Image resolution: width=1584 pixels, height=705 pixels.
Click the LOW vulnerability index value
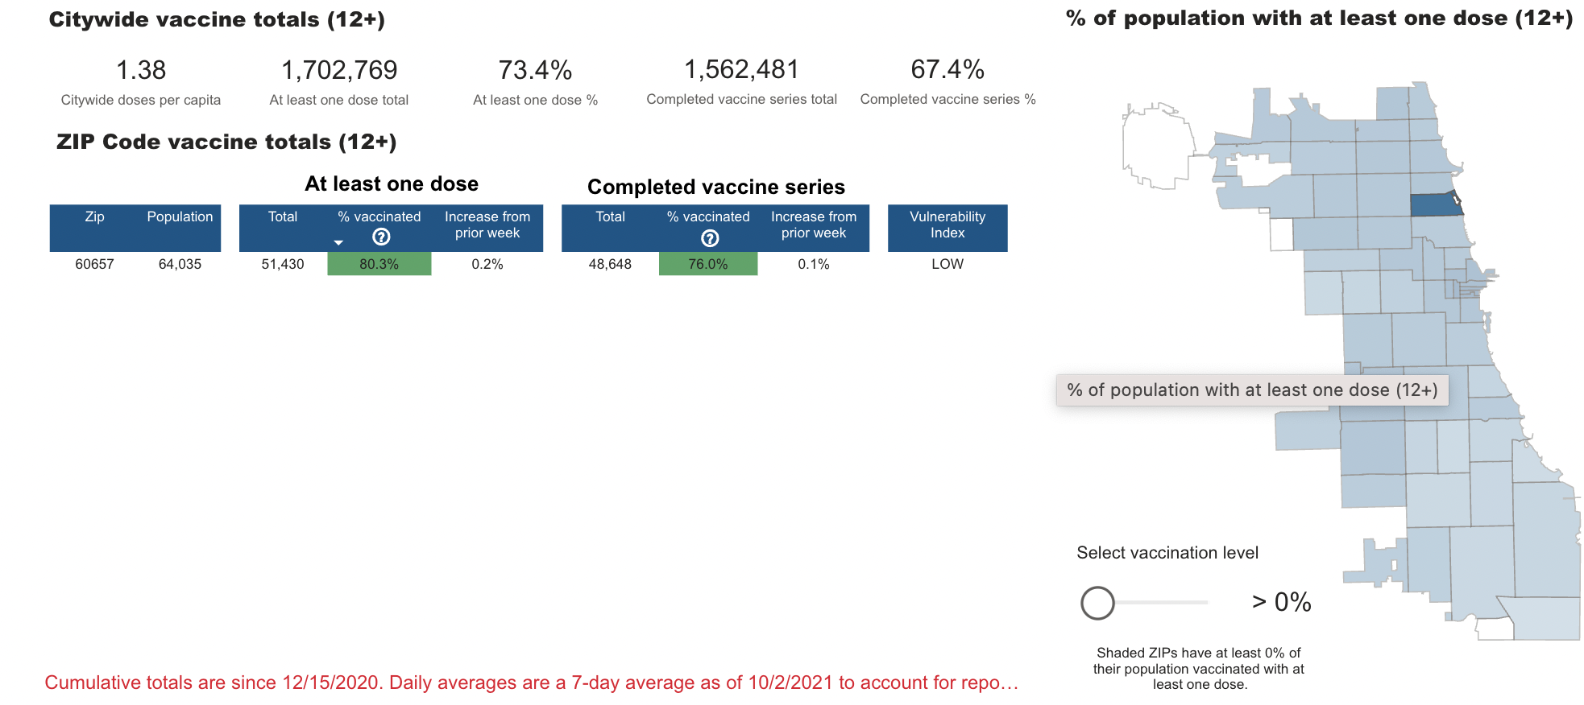[x=947, y=264]
